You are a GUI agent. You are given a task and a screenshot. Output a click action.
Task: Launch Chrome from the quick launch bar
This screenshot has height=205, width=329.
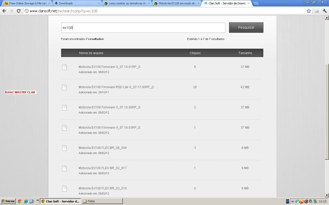20,201
